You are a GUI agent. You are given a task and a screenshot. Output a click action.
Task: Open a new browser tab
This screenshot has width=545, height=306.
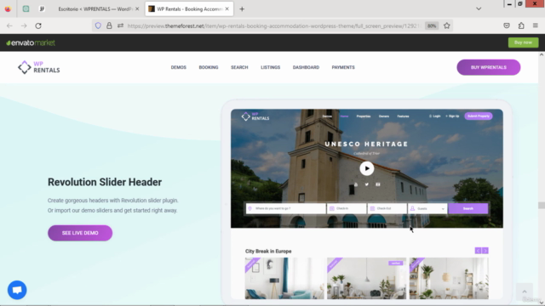[242, 9]
